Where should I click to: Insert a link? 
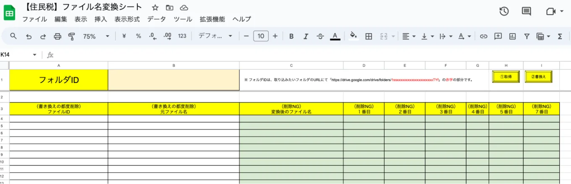click(x=484, y=36)
